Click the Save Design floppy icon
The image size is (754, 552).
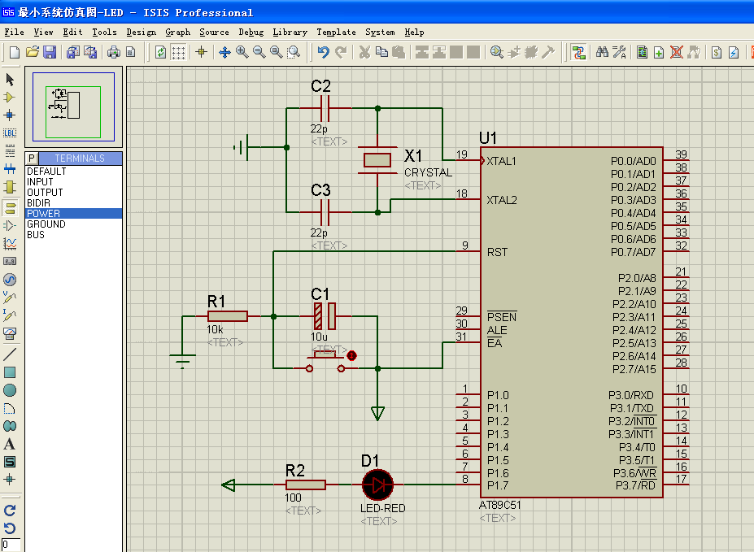point(50,52)
